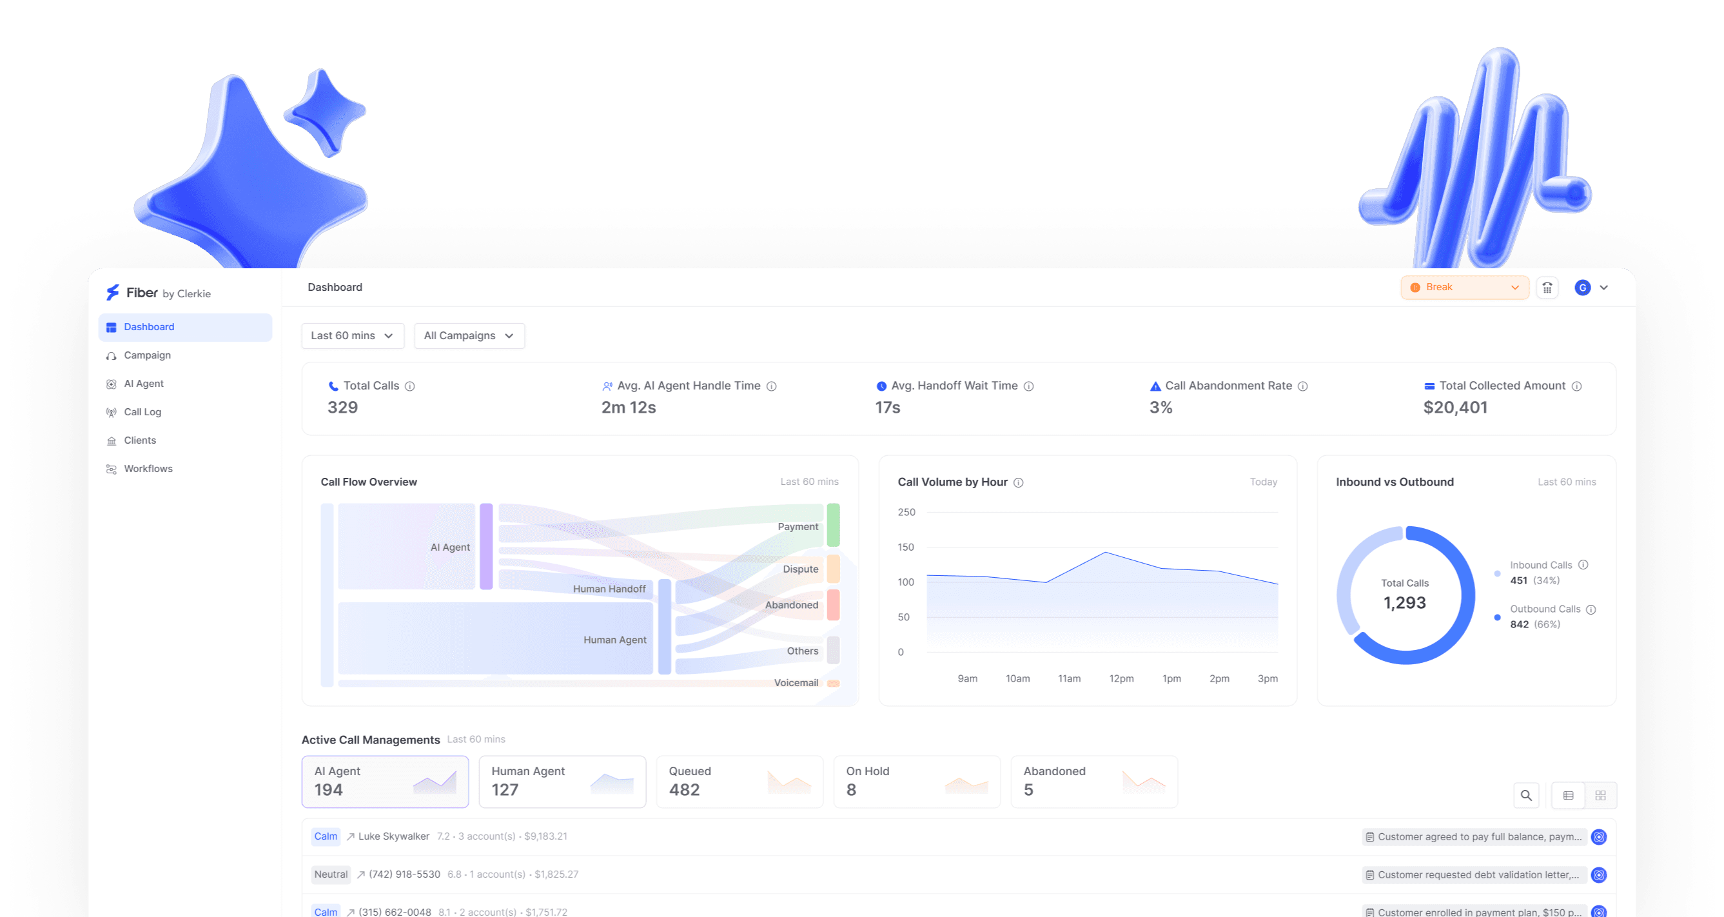Expand the Last 60 mins dropdown
This screenshot has width=1724, height=917.
pyautogui.click(x=352, y=336)
